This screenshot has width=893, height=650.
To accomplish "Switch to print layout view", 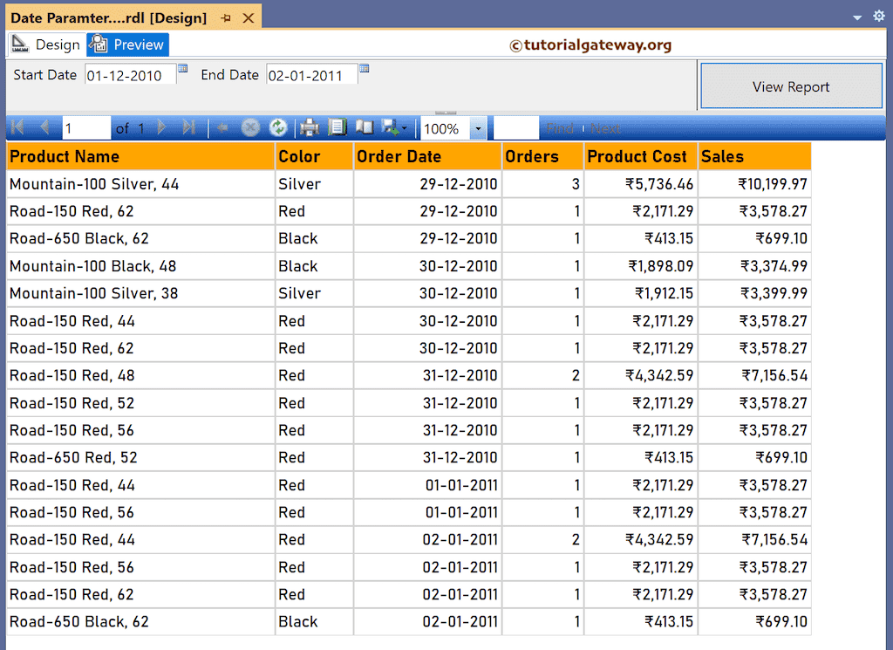I will (x=339, y=127).
